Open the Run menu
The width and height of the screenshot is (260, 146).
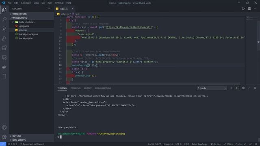coord(50,3)
